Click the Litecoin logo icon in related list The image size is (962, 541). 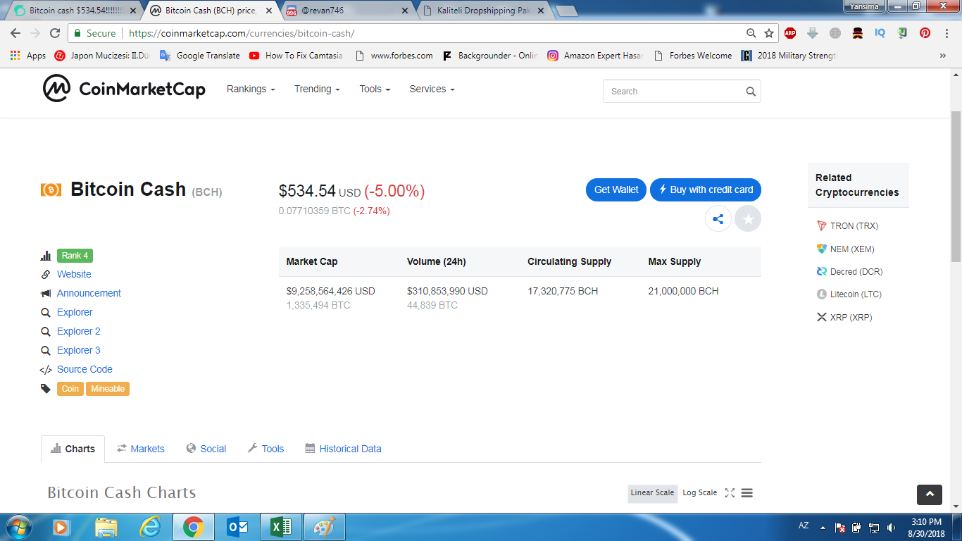pyautogui.click(x=821, y=294)
